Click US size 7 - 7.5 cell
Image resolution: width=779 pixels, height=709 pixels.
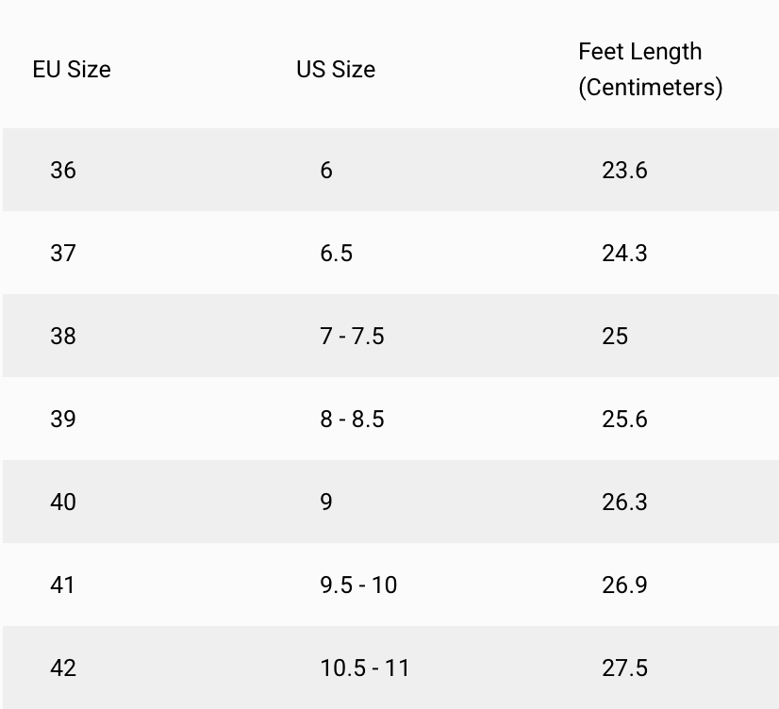tap(352, 337)
